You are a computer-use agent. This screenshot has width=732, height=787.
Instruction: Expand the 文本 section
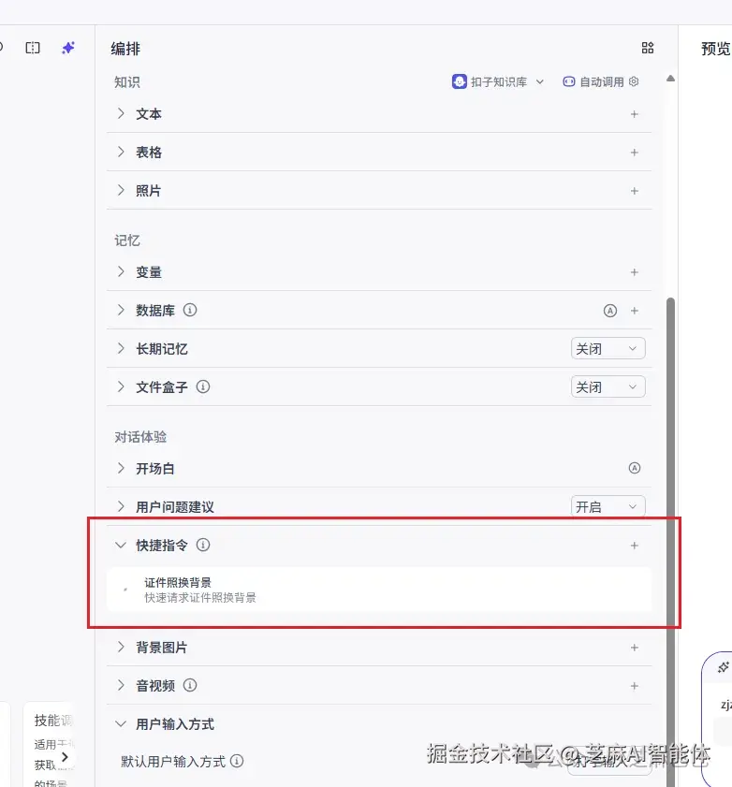[121, 113]
